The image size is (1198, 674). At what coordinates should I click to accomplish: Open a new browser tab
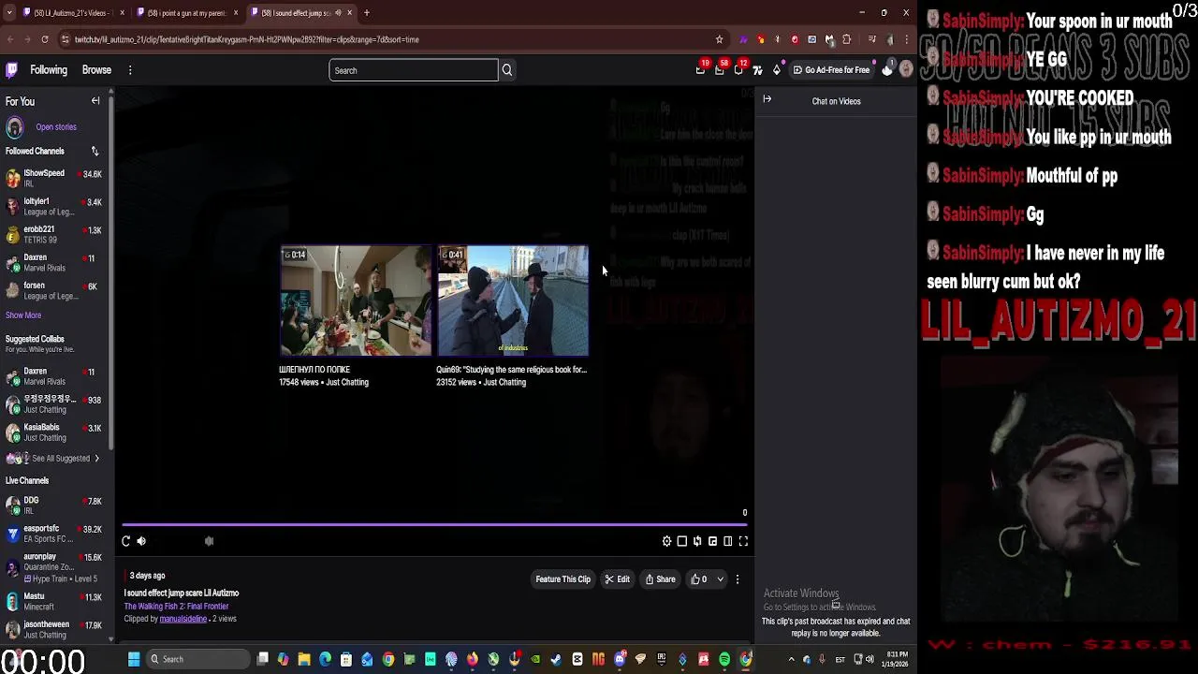367,13
